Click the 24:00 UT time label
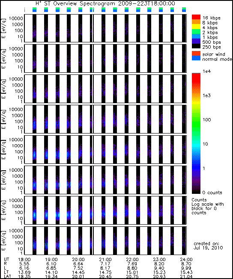The width and height of the screenshot is (233, 279). (x=186, y=260)
